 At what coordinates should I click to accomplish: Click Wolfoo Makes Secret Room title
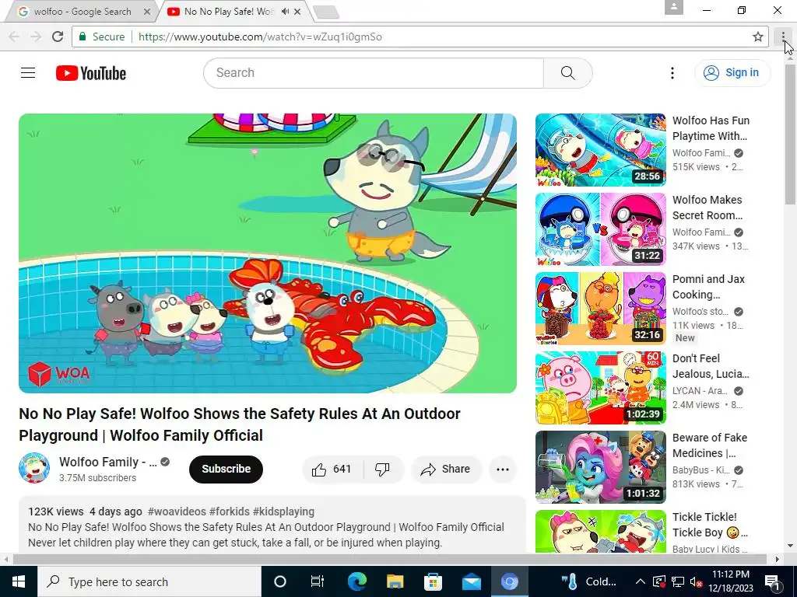(x=707, y=207)
